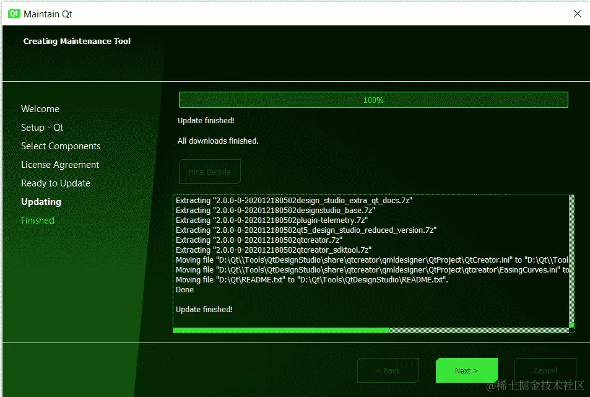Click the plugin-telemetry.7z extracting line
This screenshot has height=397, width=590.
(272, 220)
